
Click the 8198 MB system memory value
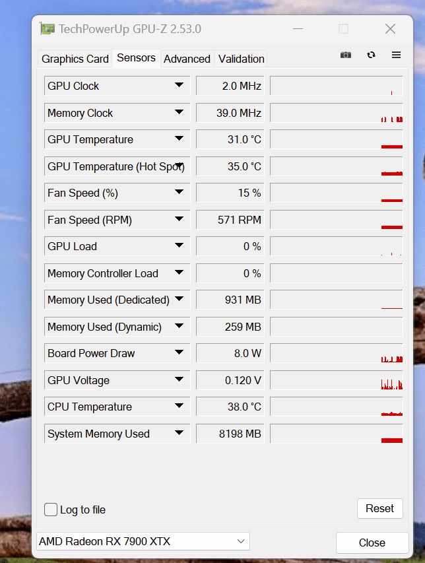pos(230,434)
